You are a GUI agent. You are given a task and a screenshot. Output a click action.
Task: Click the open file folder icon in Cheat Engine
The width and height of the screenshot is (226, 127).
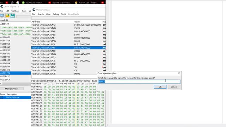click(x=7, y=16)
